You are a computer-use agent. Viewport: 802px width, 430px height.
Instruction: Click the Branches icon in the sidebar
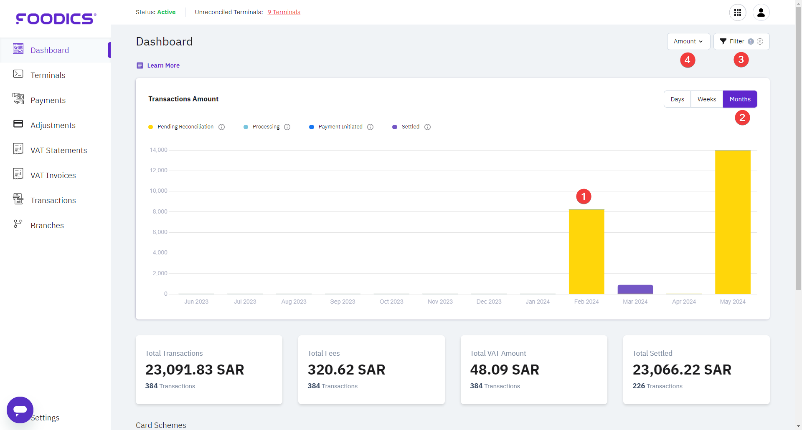(x=18, y=224)
